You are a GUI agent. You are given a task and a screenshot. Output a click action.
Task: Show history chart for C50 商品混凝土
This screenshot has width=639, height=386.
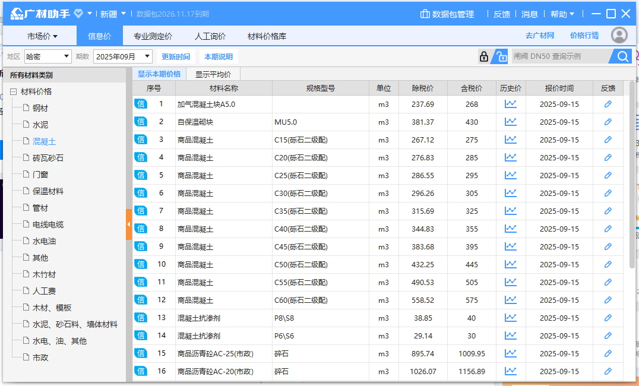click(x=510, y=264)
